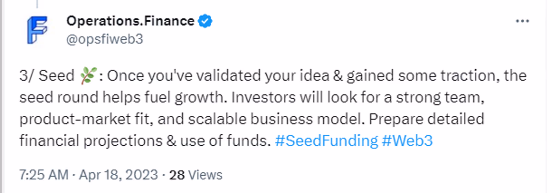Click the bold number 28
The image size is (550, 193).
[x=177, y=175]
